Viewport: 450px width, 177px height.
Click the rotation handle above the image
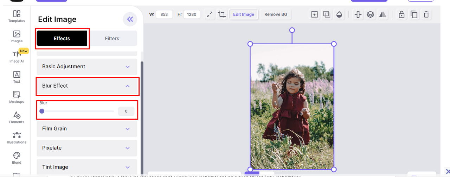pos(292,30)
